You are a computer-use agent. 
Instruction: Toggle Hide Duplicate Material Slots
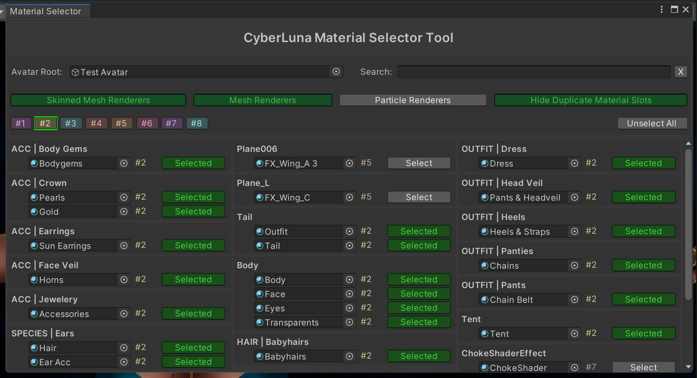591,100
